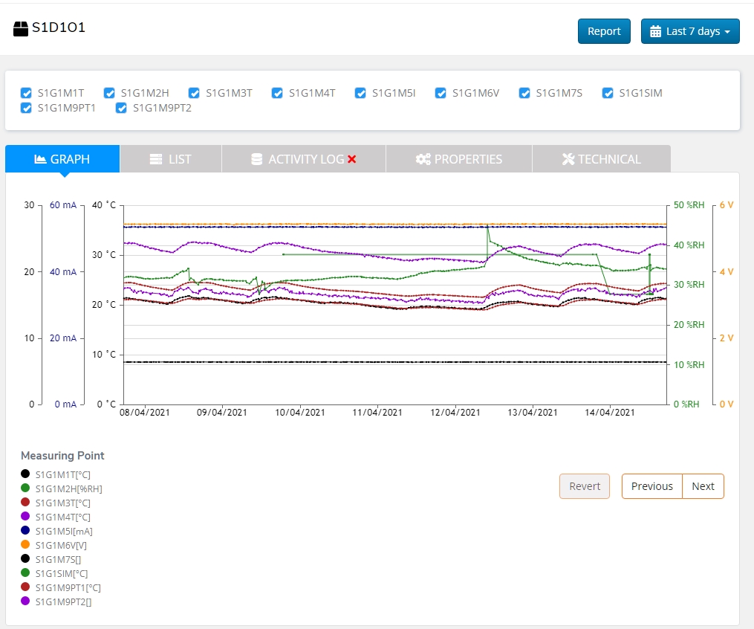Switch to the PROPERTIES tab
This screenshot has height=629, width=754.
459,159
